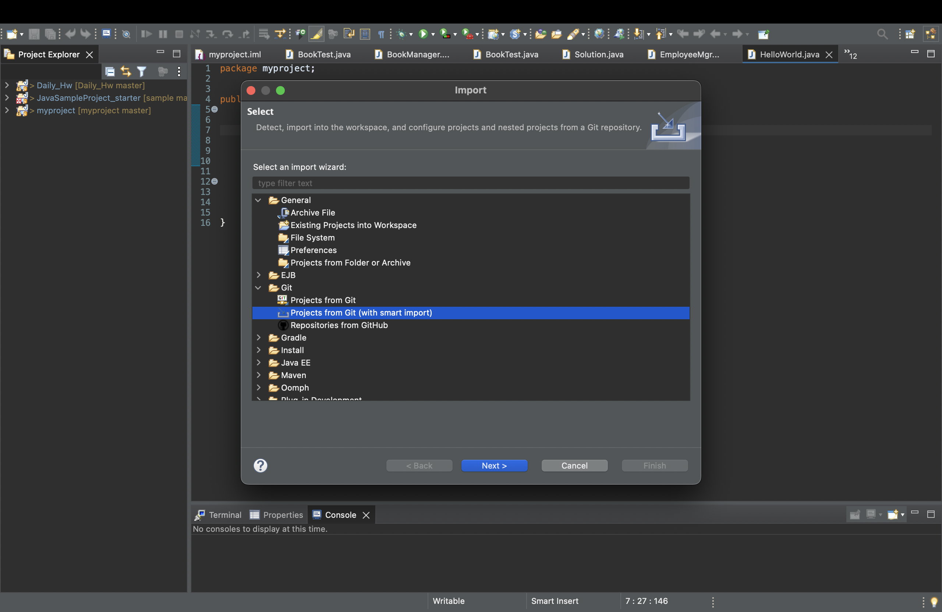Expand the Oomph folder
Image resolution: width=942 pixels, height=612 pixels.
pos(258,388)
